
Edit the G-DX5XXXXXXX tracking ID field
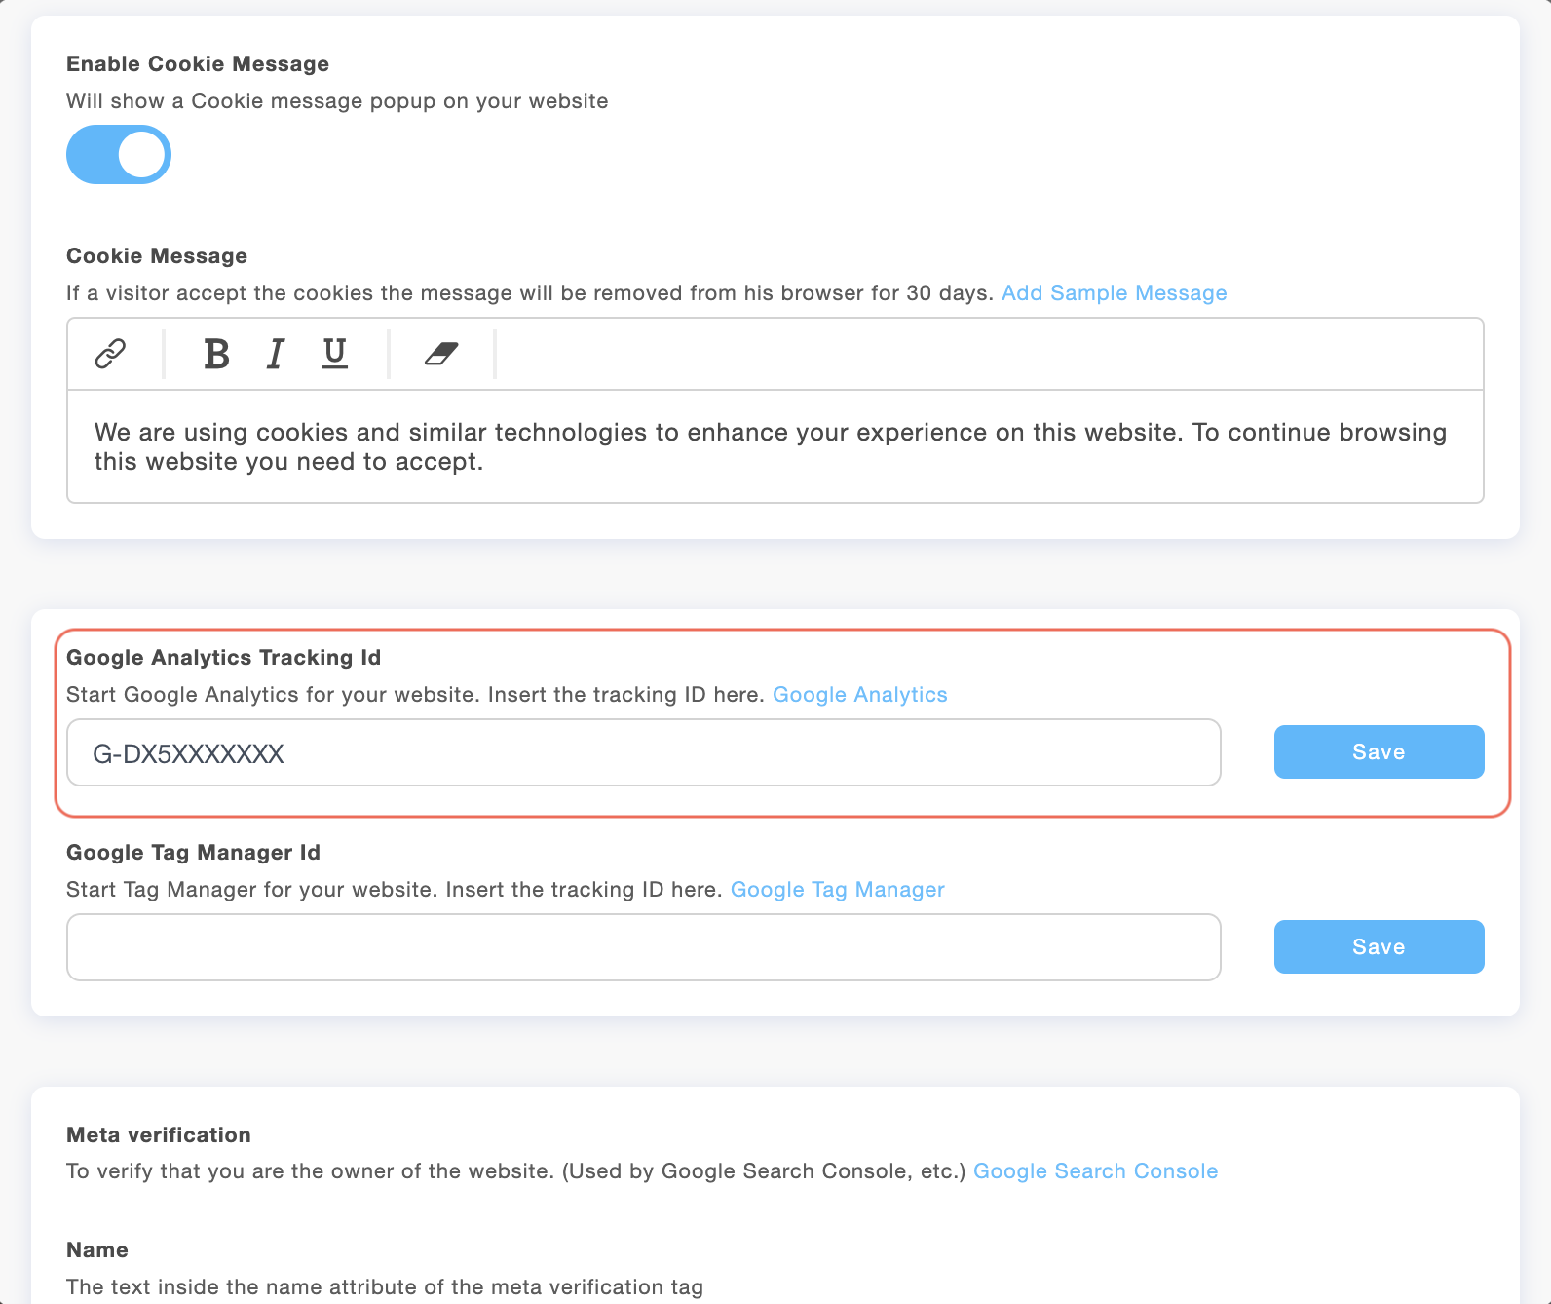coord(643,752)
